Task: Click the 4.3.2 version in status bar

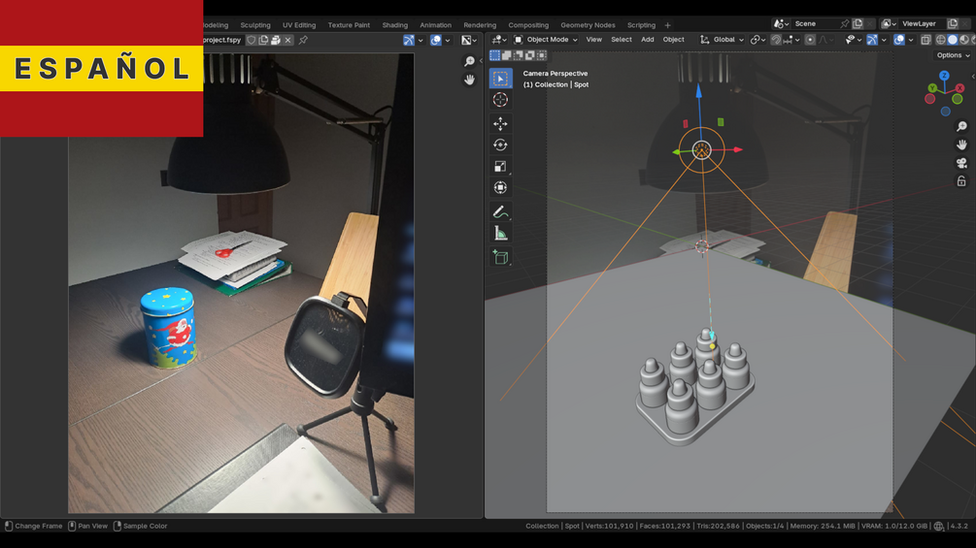Action: tap(959, 526)
